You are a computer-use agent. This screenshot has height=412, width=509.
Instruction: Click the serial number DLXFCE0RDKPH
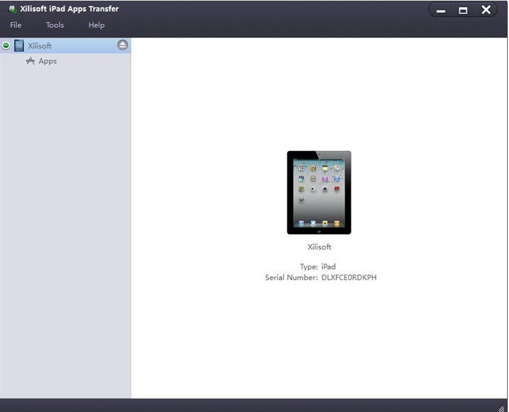point(349,278)
